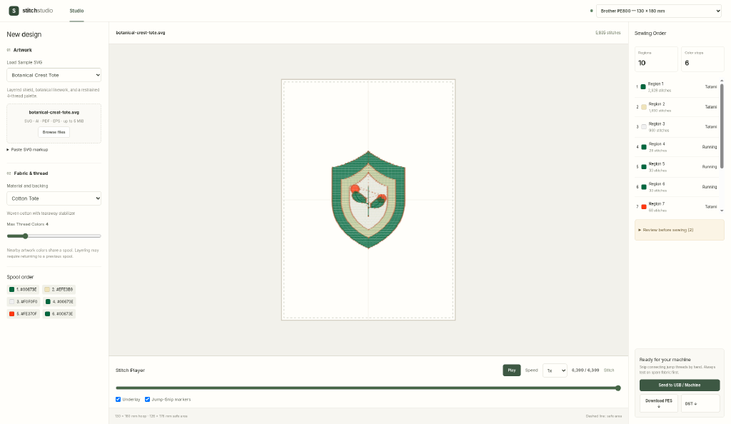Select Region 2 in sewing order
Image resolution: width=731 pixels, height=424 pixels.
[677, 107]
